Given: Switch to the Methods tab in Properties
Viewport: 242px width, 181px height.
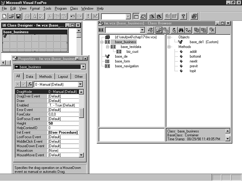Looking at the screenshot, I should [x=46, y=77].
